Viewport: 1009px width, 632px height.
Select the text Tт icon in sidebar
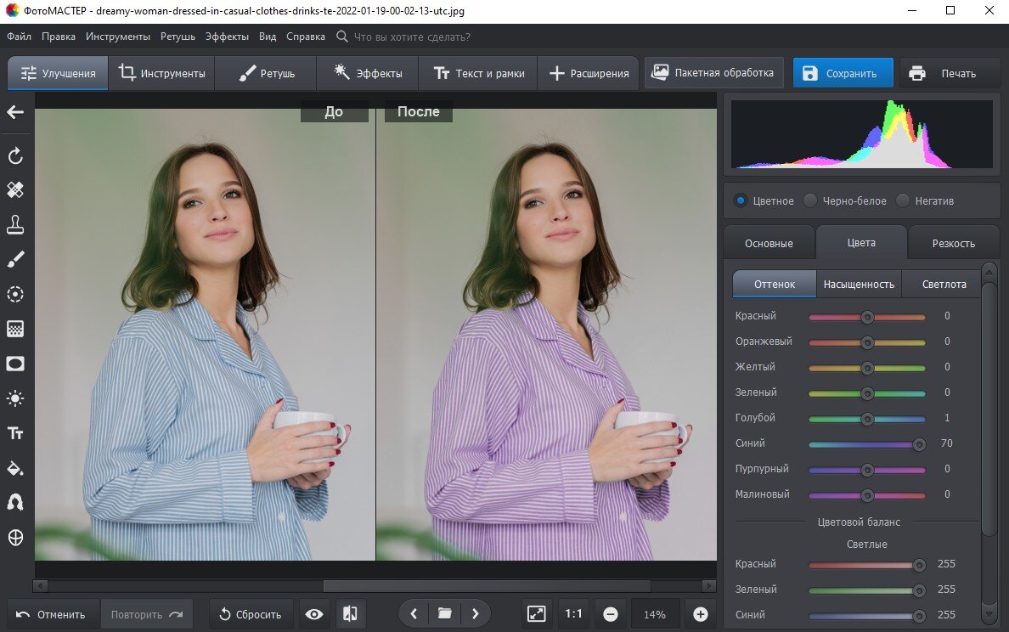click(15, 433)
